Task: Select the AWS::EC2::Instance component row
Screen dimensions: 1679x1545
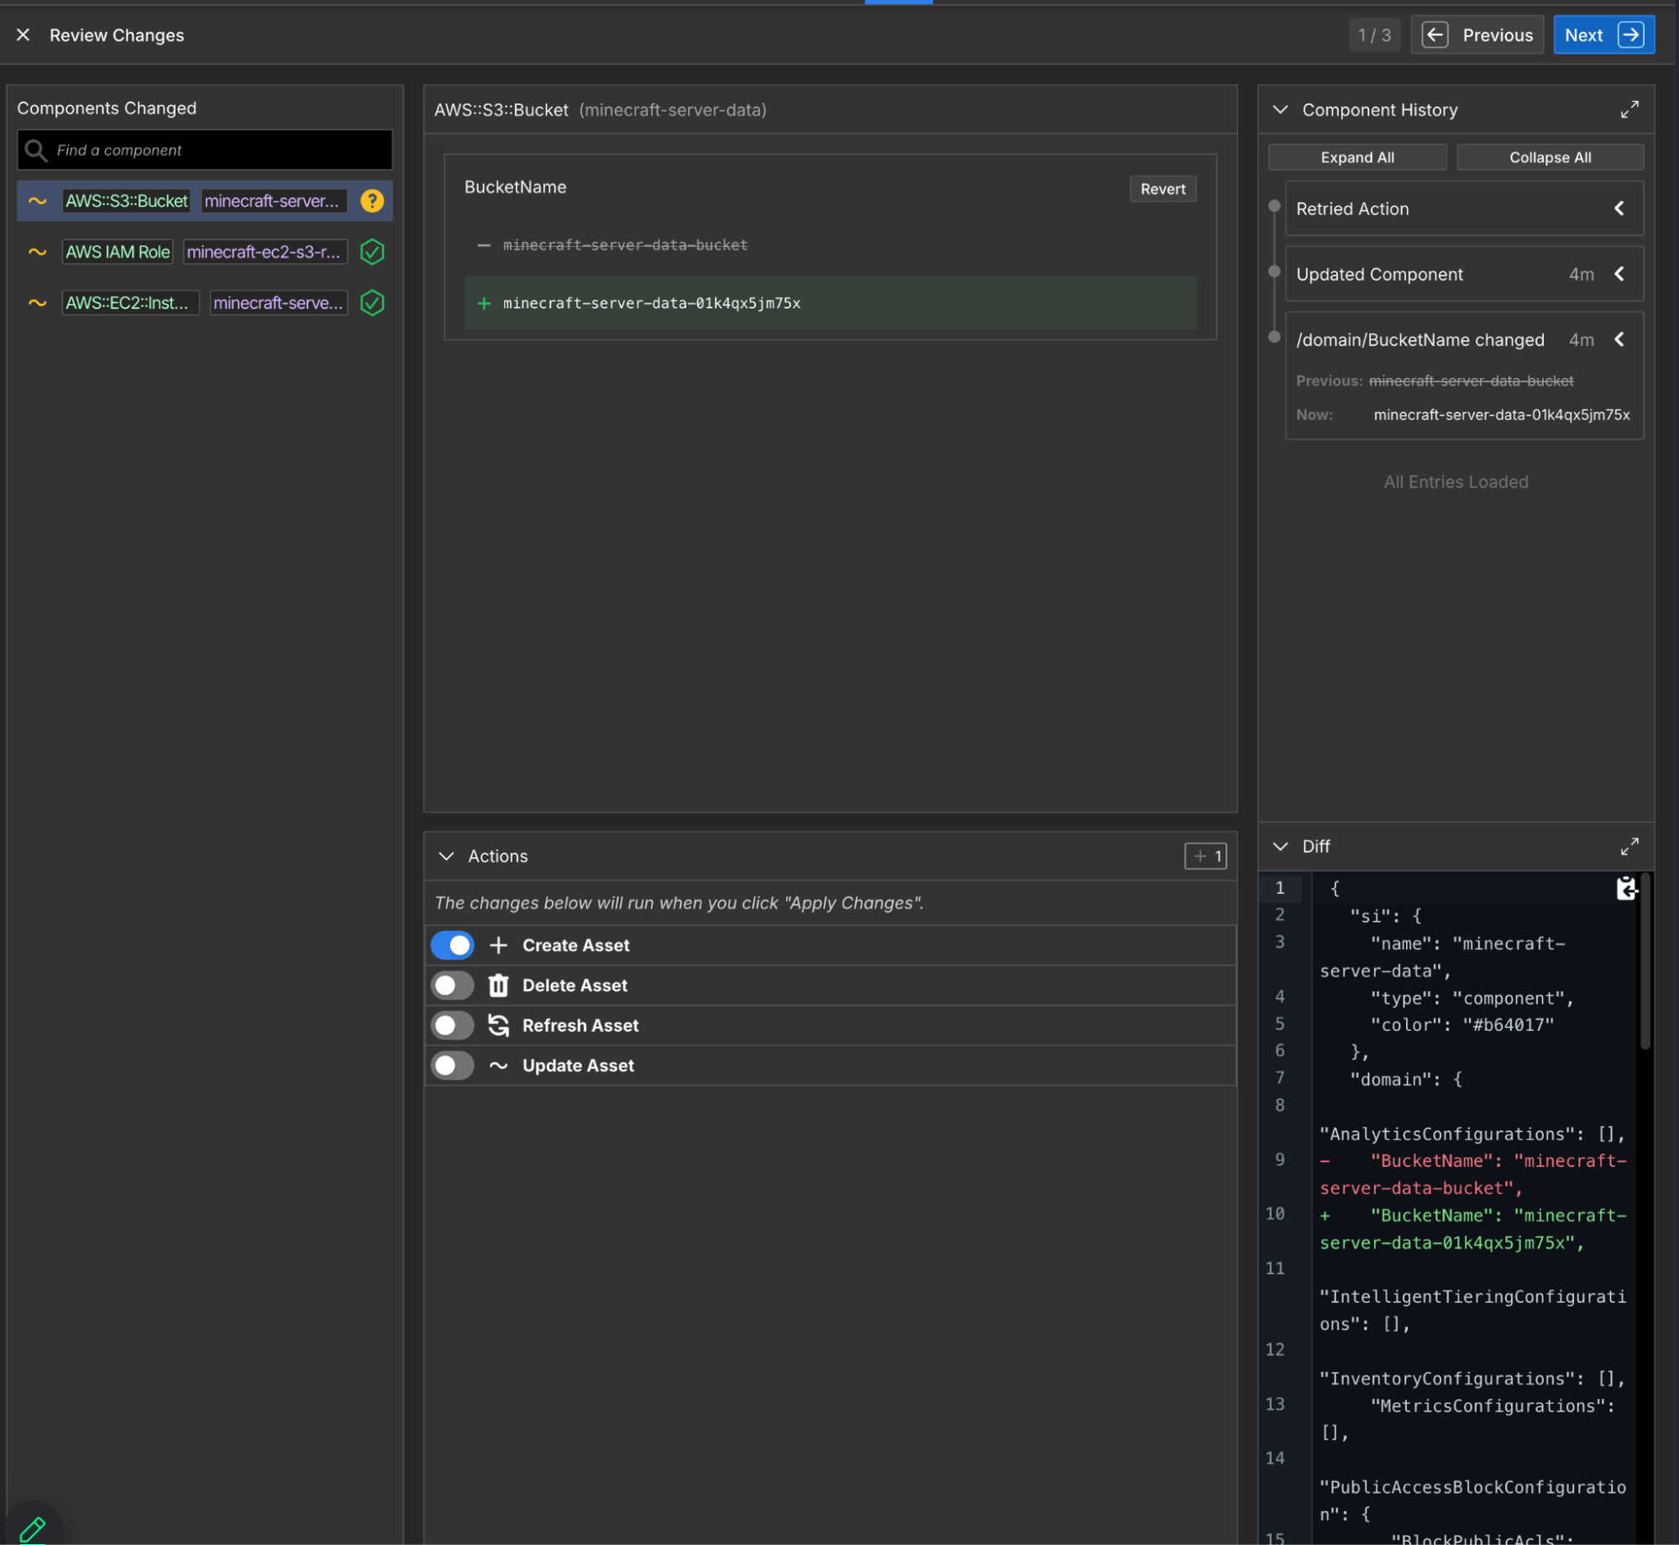Action: pos(205,303)
